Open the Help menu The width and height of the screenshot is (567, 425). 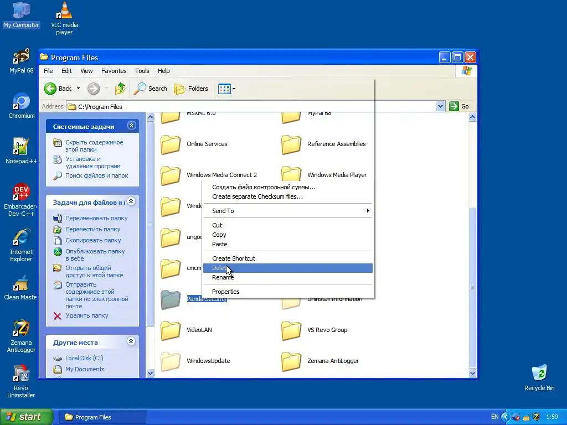[163, 71]
